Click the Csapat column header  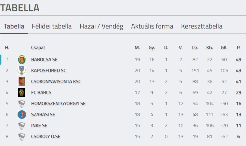(38, 48)
